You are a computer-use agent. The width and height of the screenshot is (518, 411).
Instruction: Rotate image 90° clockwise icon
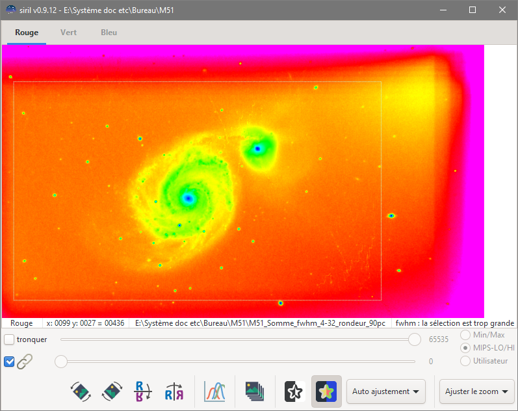[112, 391]
